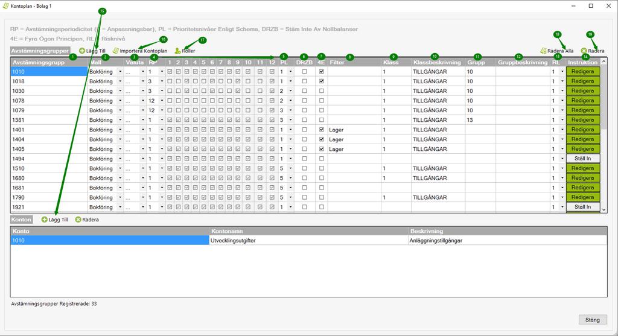Select Avstämningsgrupp cell 1405
This screenshot has height=336, width=618.
(49, 149)
